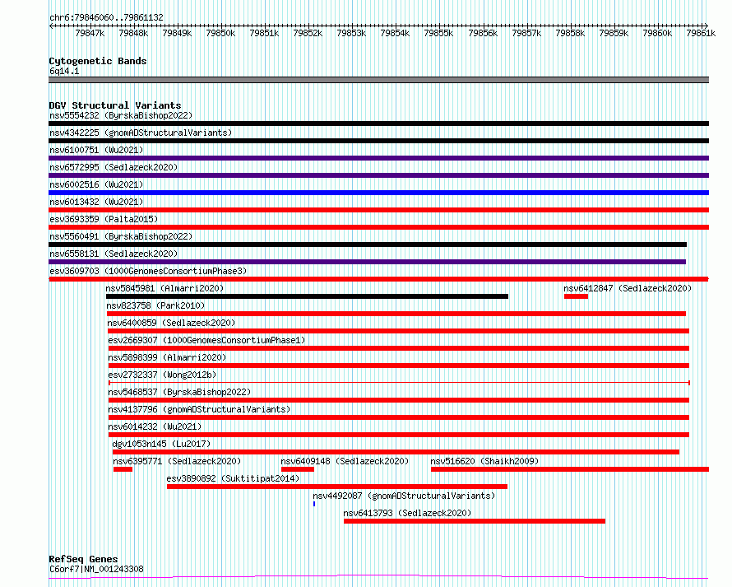Select esv2669307 (1000GenomesConsortiumPhase1) label

206,340
